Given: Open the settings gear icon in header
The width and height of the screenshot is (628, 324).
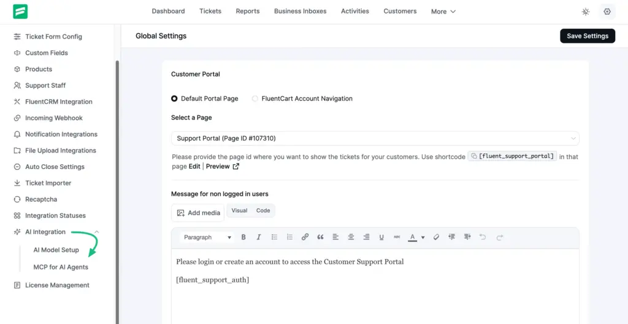Looking at the screenshot, I should tap(607, 12).
